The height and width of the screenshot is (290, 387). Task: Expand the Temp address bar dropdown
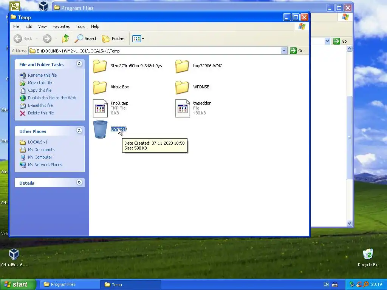pyautogui.click(x=284, y=51)
